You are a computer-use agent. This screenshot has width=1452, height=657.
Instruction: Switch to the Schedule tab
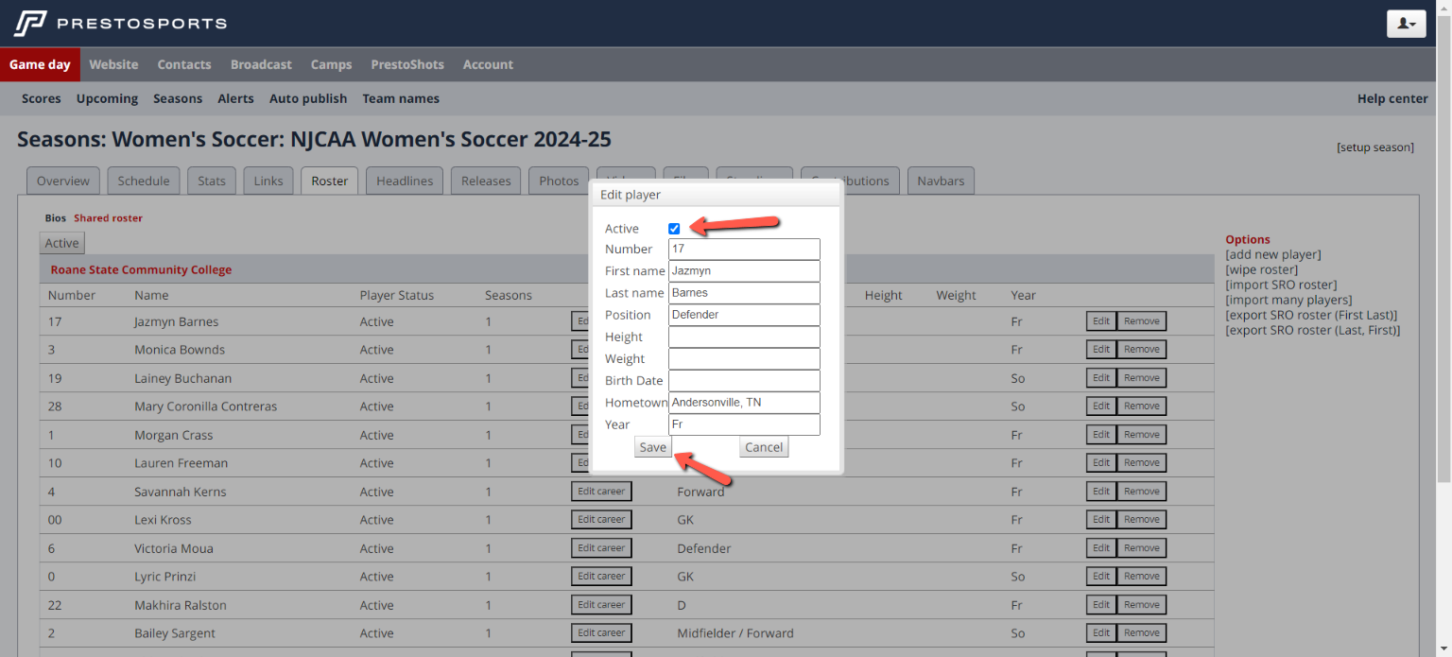[144, 181]
